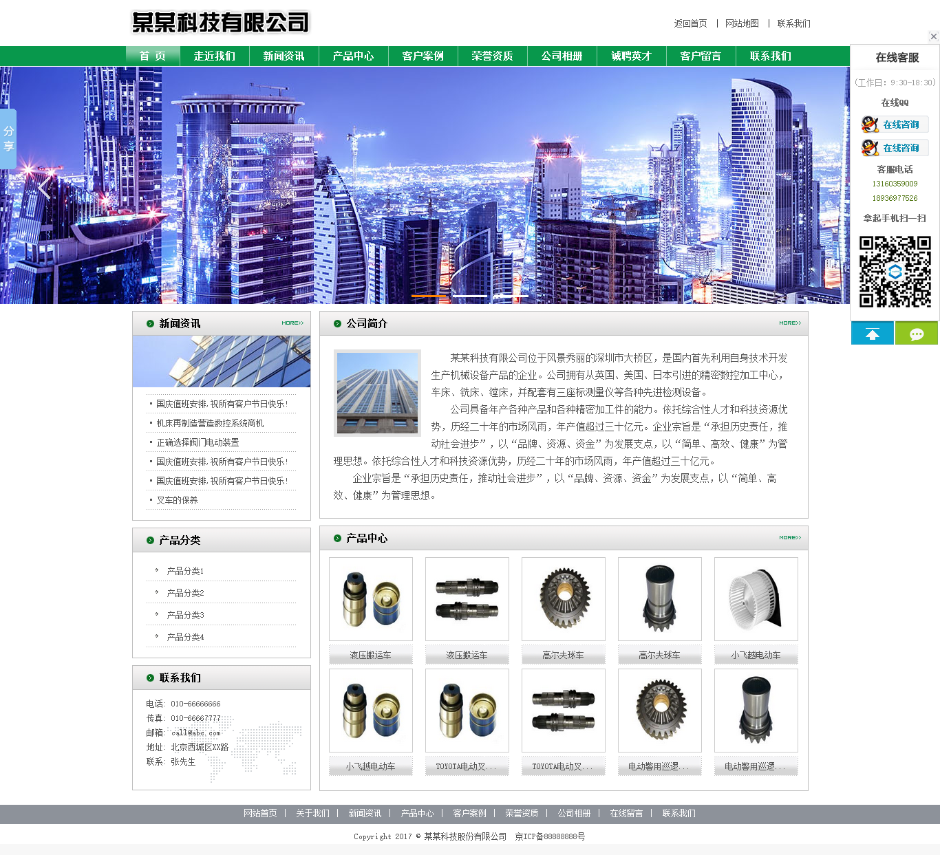Image resolution: width=940 pixels, height=855 pixels.
Task: Go to previous banner slide arrow
Action: (45, 187)
